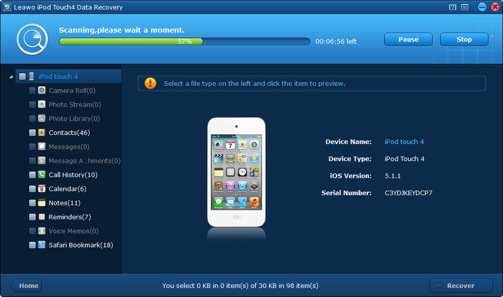Screen dimensions: 503x297
Task: Show the Calendar(6) entries
Action: point(67,189)
